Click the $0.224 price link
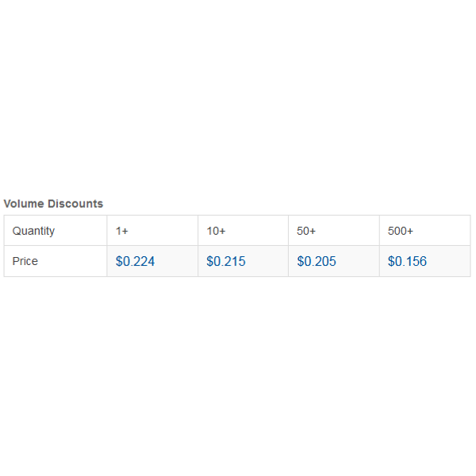 point(135,261)
